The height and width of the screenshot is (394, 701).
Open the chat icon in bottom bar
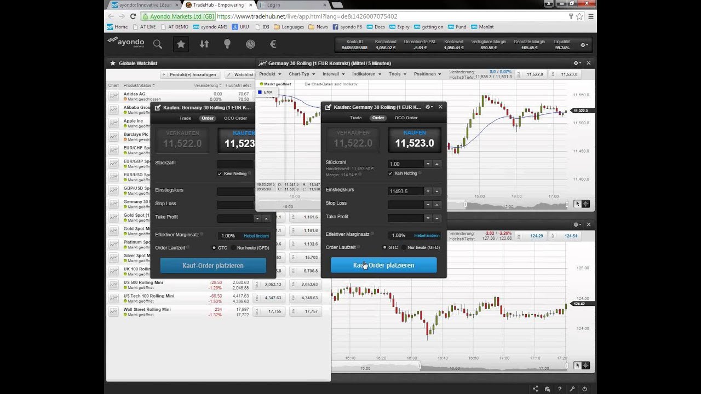548,389
